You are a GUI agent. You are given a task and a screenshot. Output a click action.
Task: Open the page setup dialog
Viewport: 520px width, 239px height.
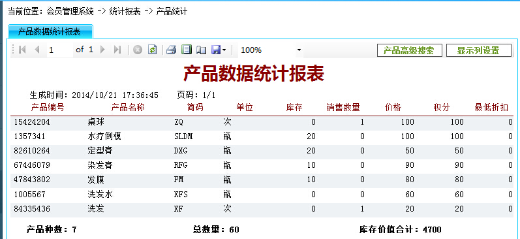[201, 50]
